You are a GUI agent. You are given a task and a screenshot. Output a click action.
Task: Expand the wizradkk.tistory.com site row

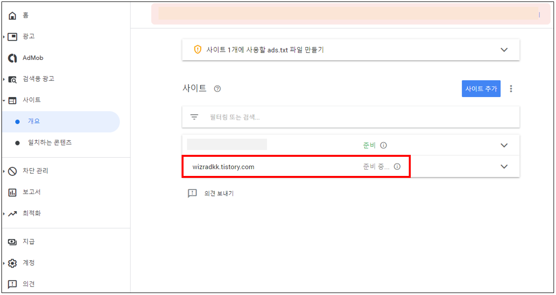[504, 167]
